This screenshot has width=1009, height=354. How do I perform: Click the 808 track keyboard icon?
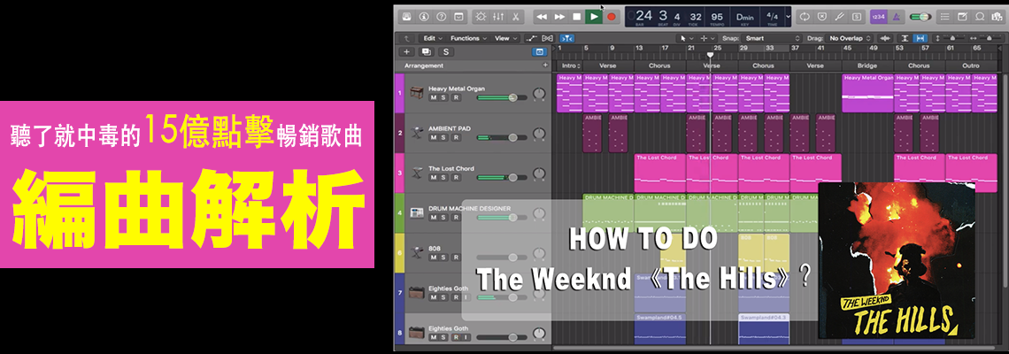(x=416, y=252)
